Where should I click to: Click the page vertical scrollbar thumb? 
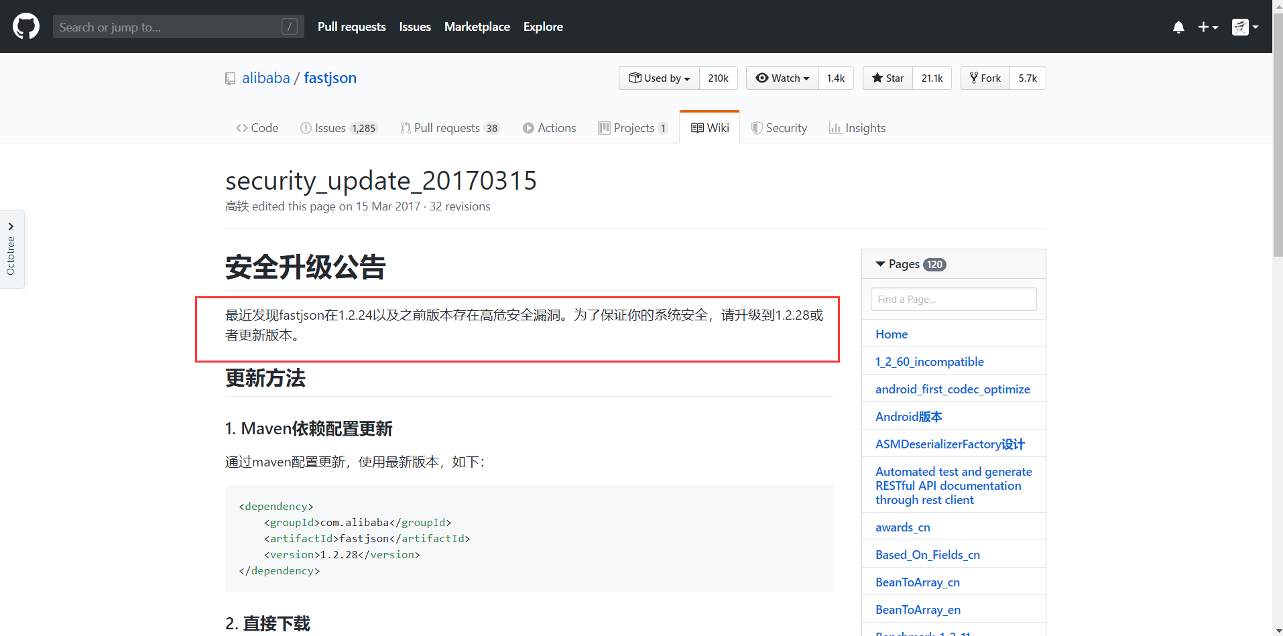(1278, 134)
